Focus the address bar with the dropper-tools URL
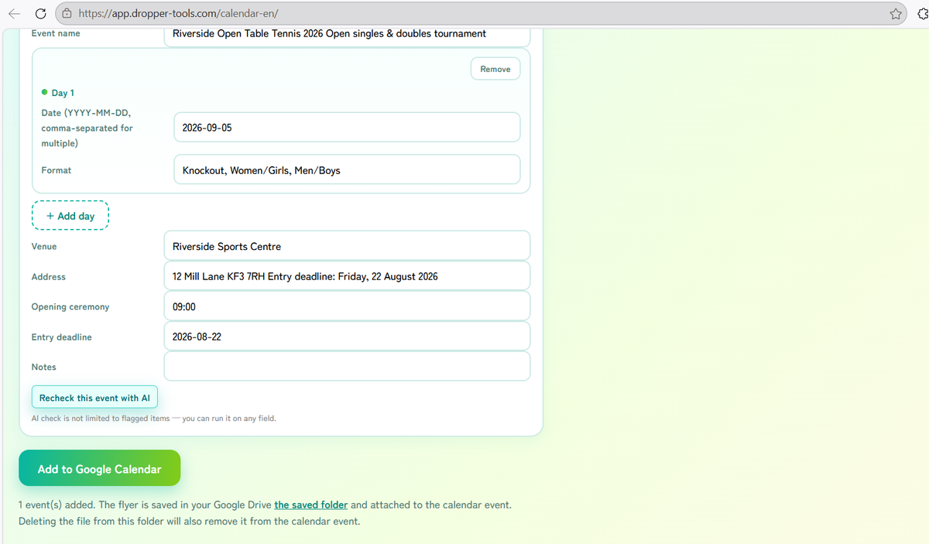The height and width of the screenshot is (544, 929). click(482, 14)
